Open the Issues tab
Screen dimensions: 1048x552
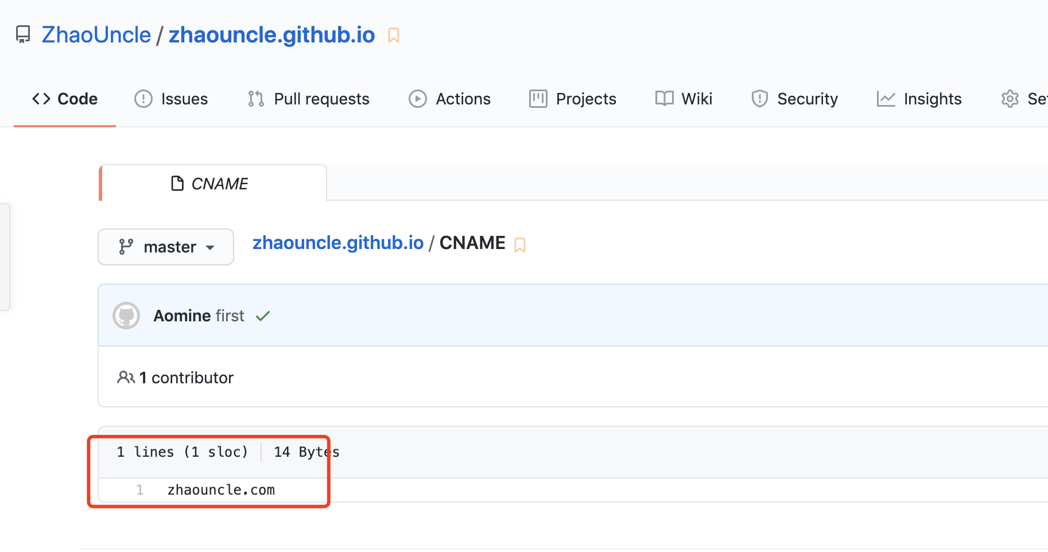pos(171,99)
